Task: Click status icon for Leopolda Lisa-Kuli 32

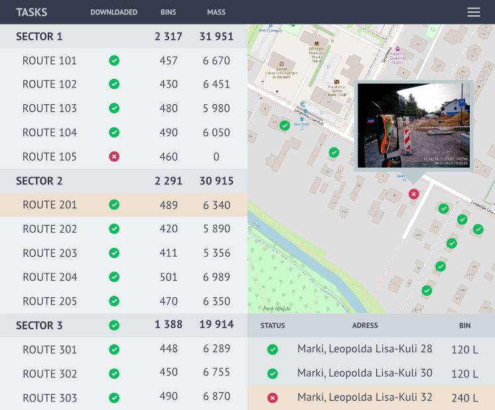Action: coord(272,398)
